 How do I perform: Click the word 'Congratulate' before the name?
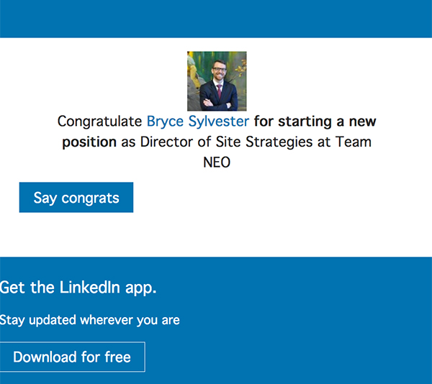(99, 122)
